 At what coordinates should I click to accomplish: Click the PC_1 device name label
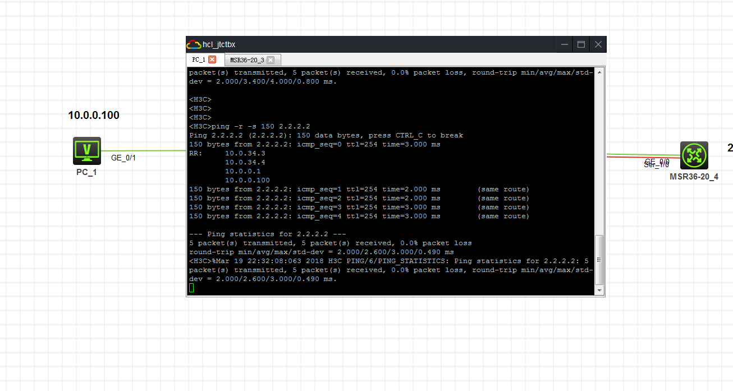point(86,172)
